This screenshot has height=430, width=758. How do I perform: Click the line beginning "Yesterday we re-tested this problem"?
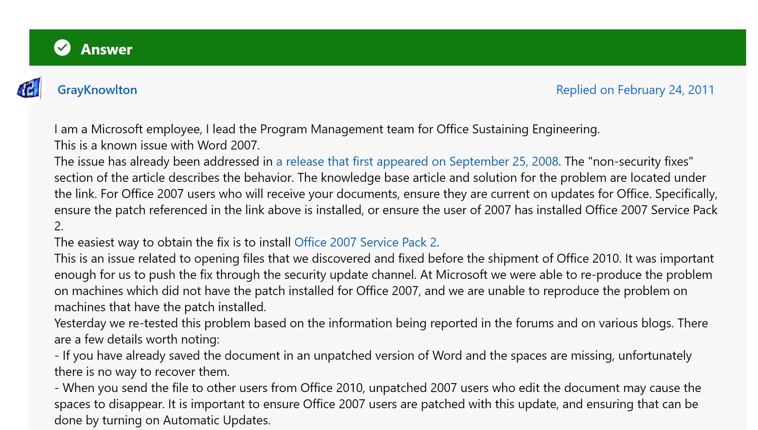pos(198,323)
